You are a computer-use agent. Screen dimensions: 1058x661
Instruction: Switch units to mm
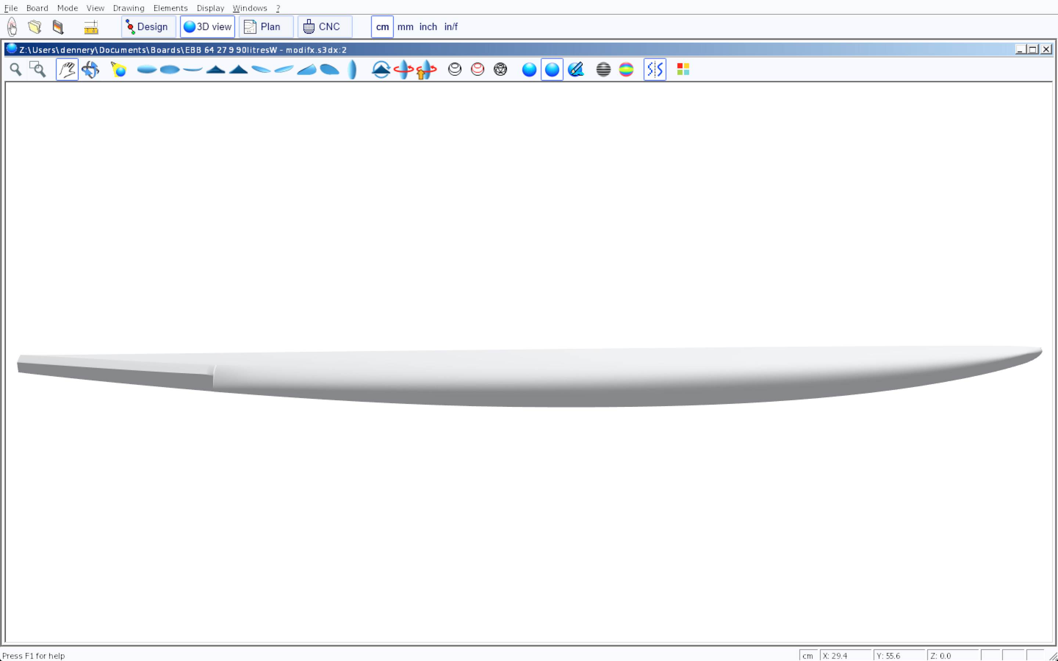[x=405, y=27]
